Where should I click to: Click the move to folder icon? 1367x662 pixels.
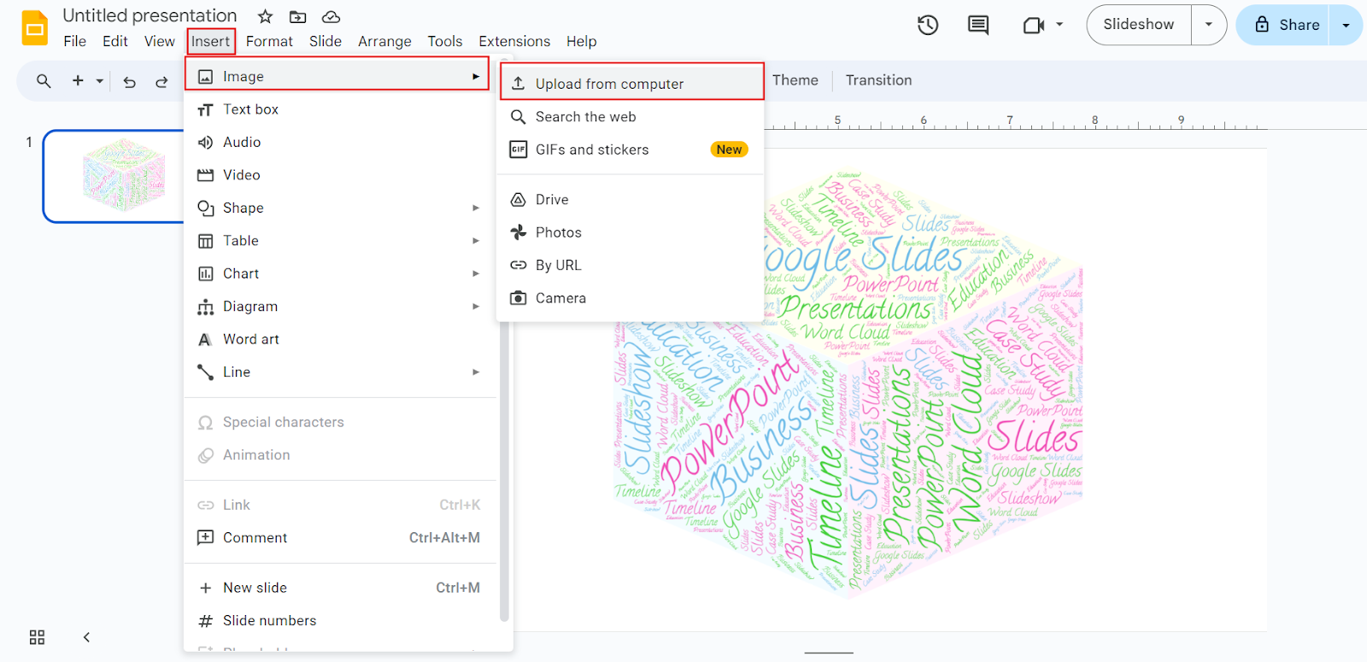pyautogui.click(x=298, y=16)
